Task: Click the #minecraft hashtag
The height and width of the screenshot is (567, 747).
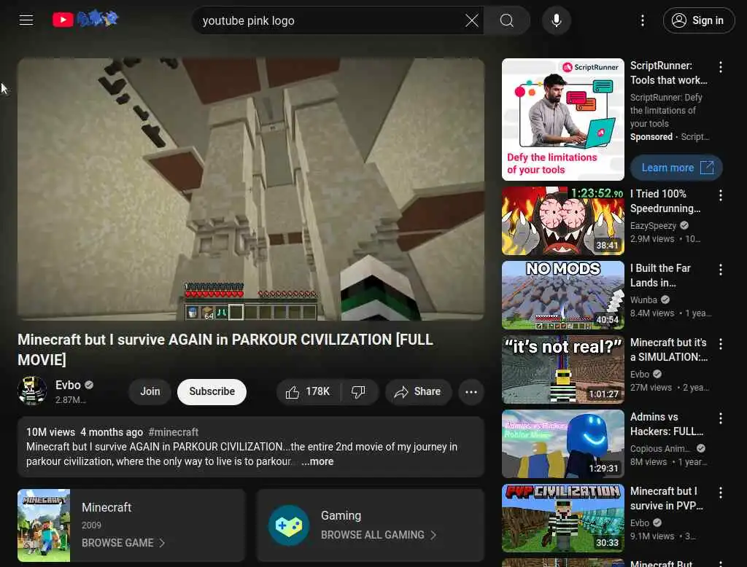Action: click(x=173, y=432)
